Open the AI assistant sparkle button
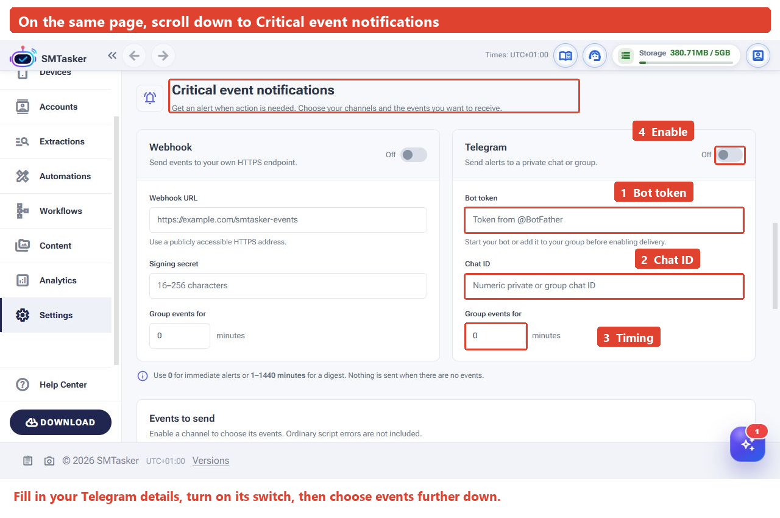 (x=748, y=444)
